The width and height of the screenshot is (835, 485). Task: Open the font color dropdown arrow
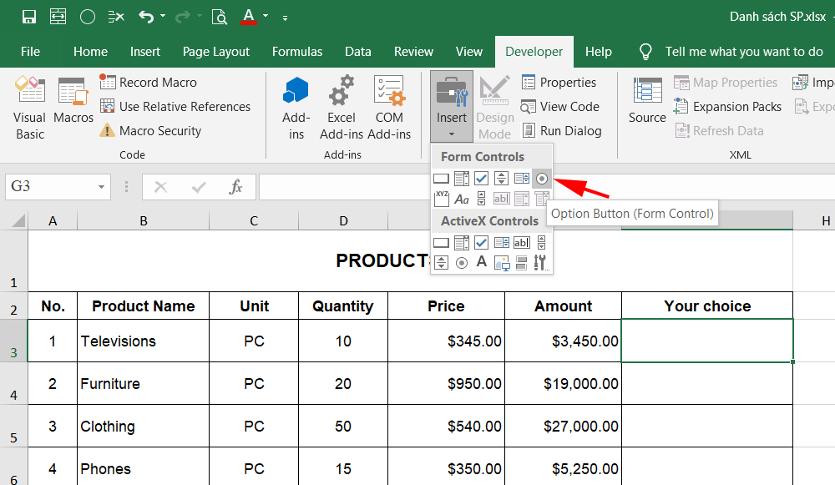coord(266,17)
